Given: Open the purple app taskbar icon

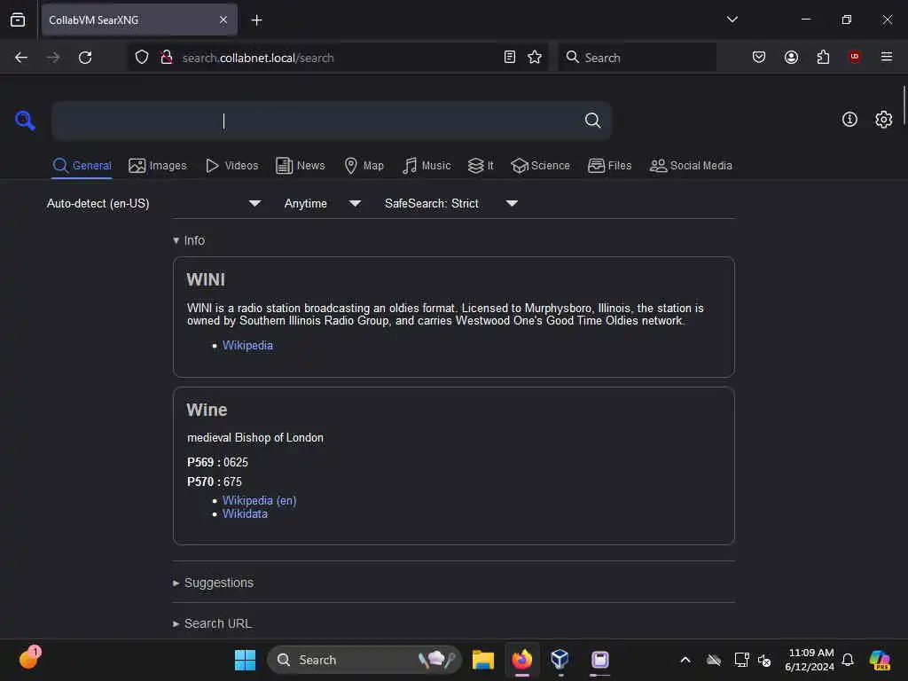Looking at the screenshot, I should tap(600, 659).
